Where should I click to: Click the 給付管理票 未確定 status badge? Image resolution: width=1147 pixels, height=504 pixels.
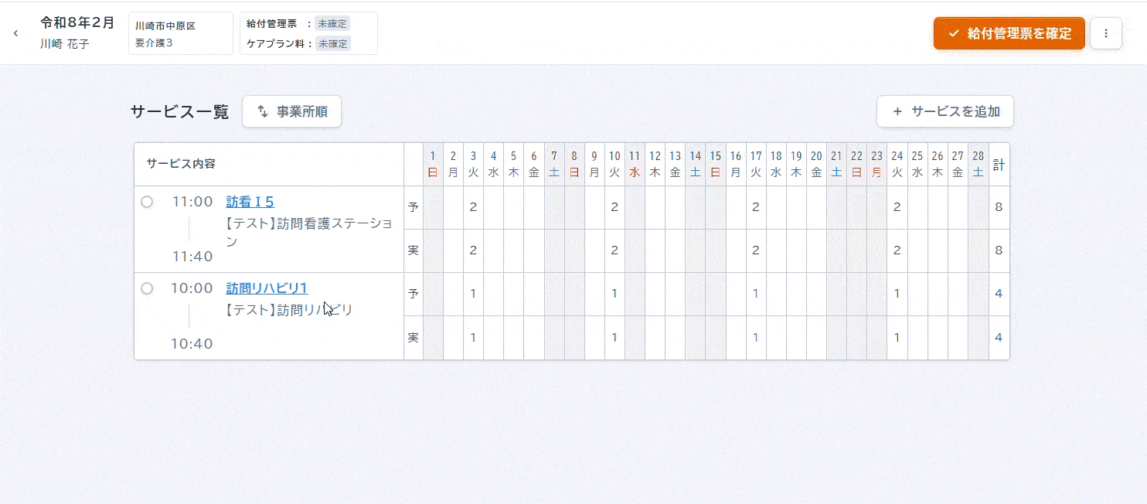point(332,24)
